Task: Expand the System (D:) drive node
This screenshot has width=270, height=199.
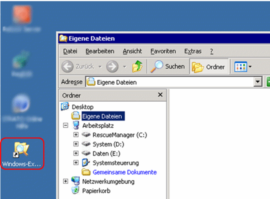Action: [76, 144]
